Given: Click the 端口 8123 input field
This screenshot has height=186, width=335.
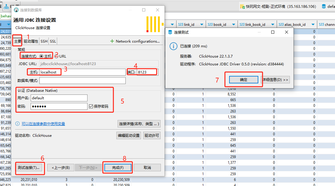Looking at the screenshot, I should point(147,72).
